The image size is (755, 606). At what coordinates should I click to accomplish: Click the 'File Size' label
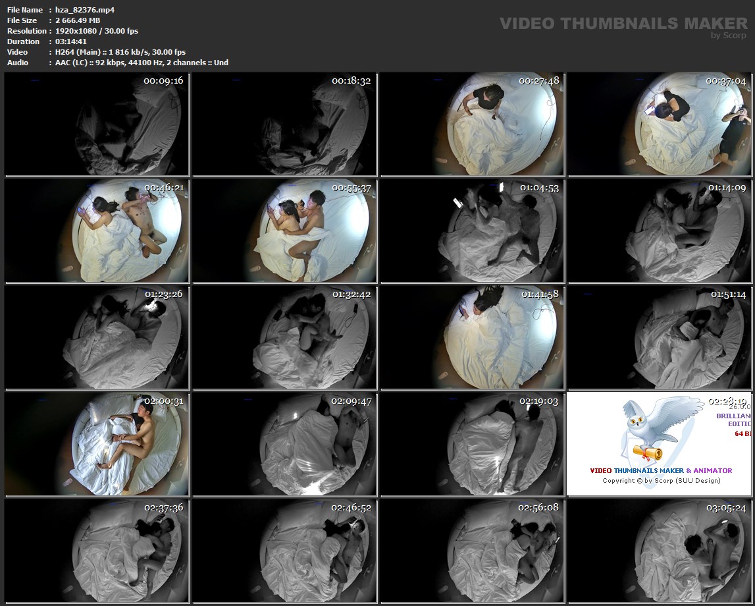click(22, 20)
